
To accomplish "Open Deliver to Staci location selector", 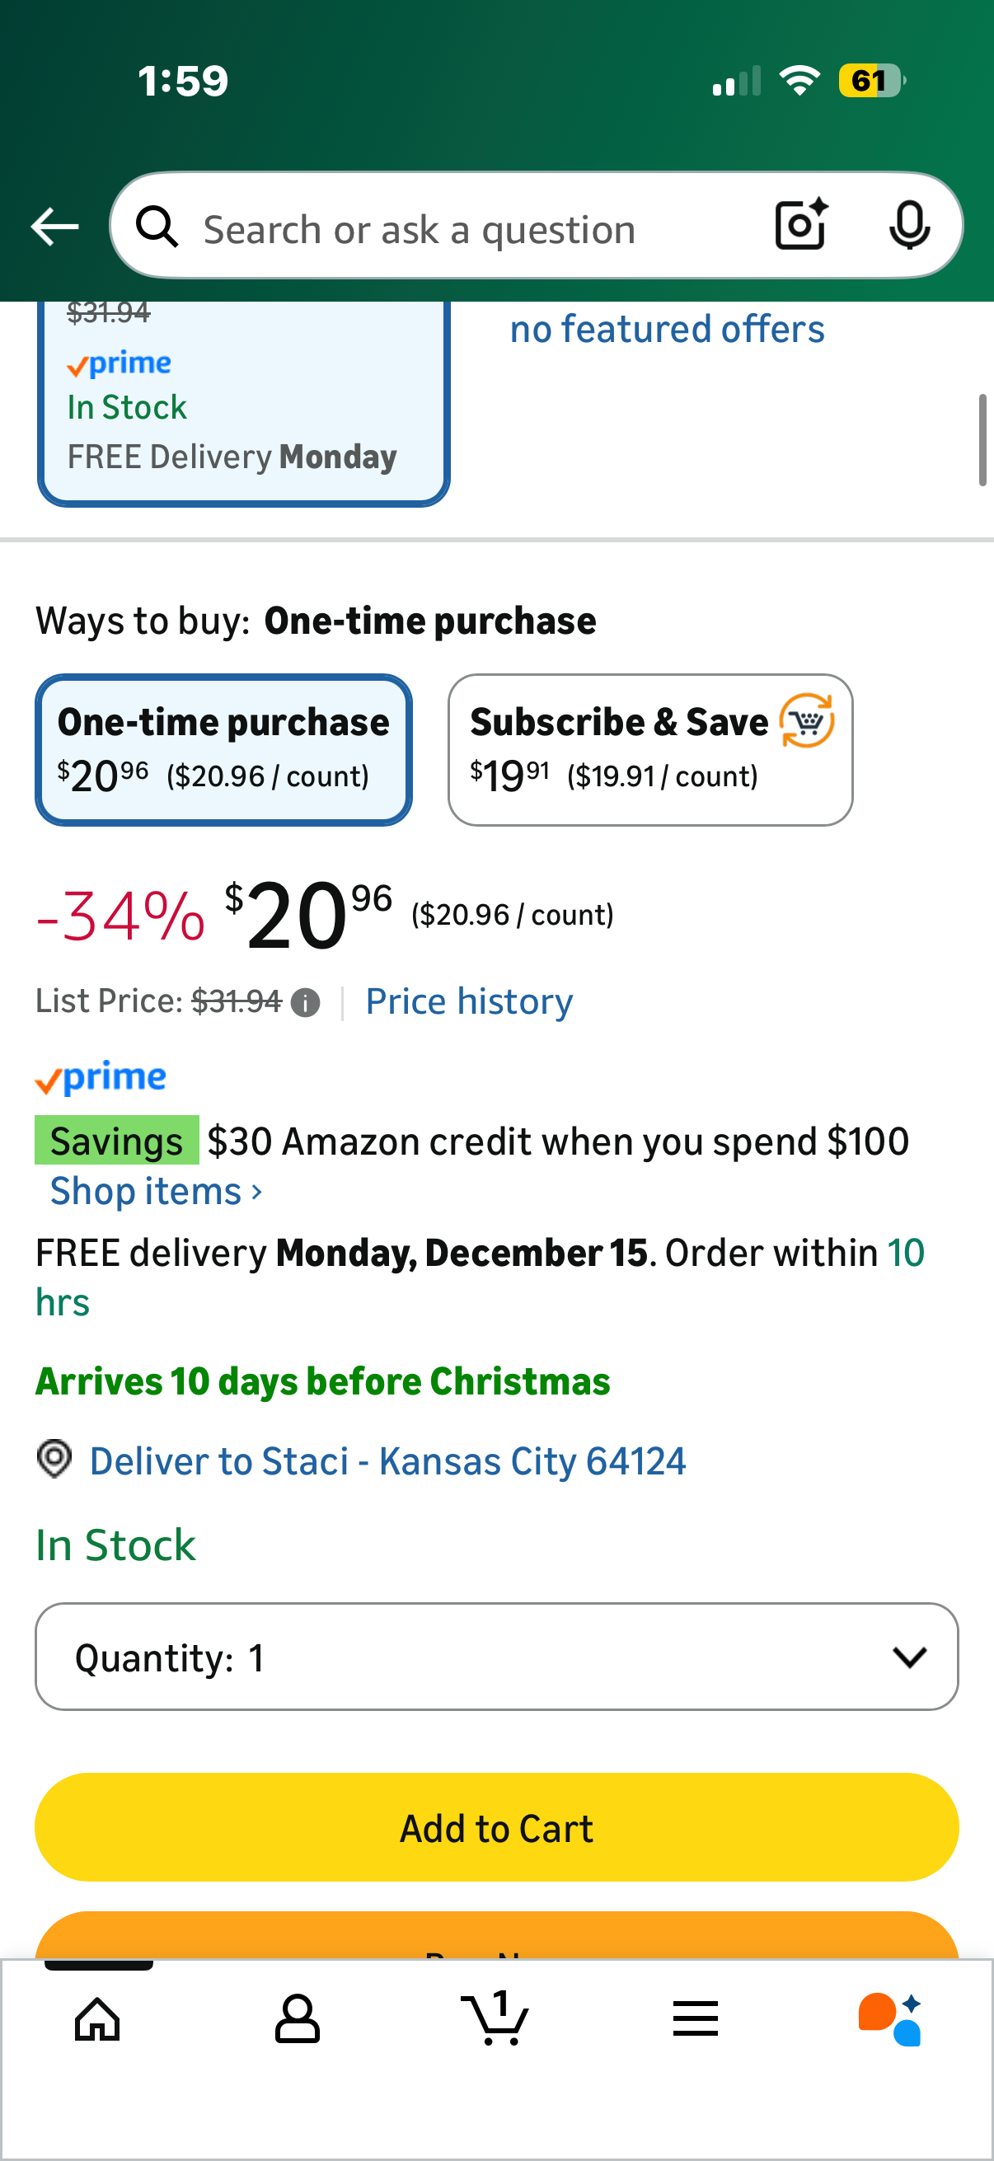I will point(387,1461).
